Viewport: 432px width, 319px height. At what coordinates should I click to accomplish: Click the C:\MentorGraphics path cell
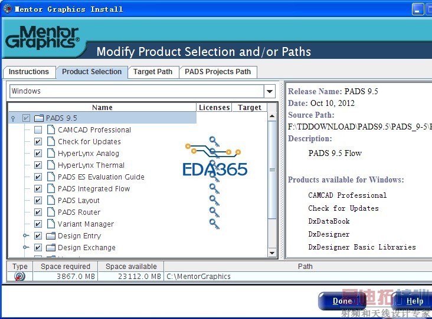pos(298,277)
